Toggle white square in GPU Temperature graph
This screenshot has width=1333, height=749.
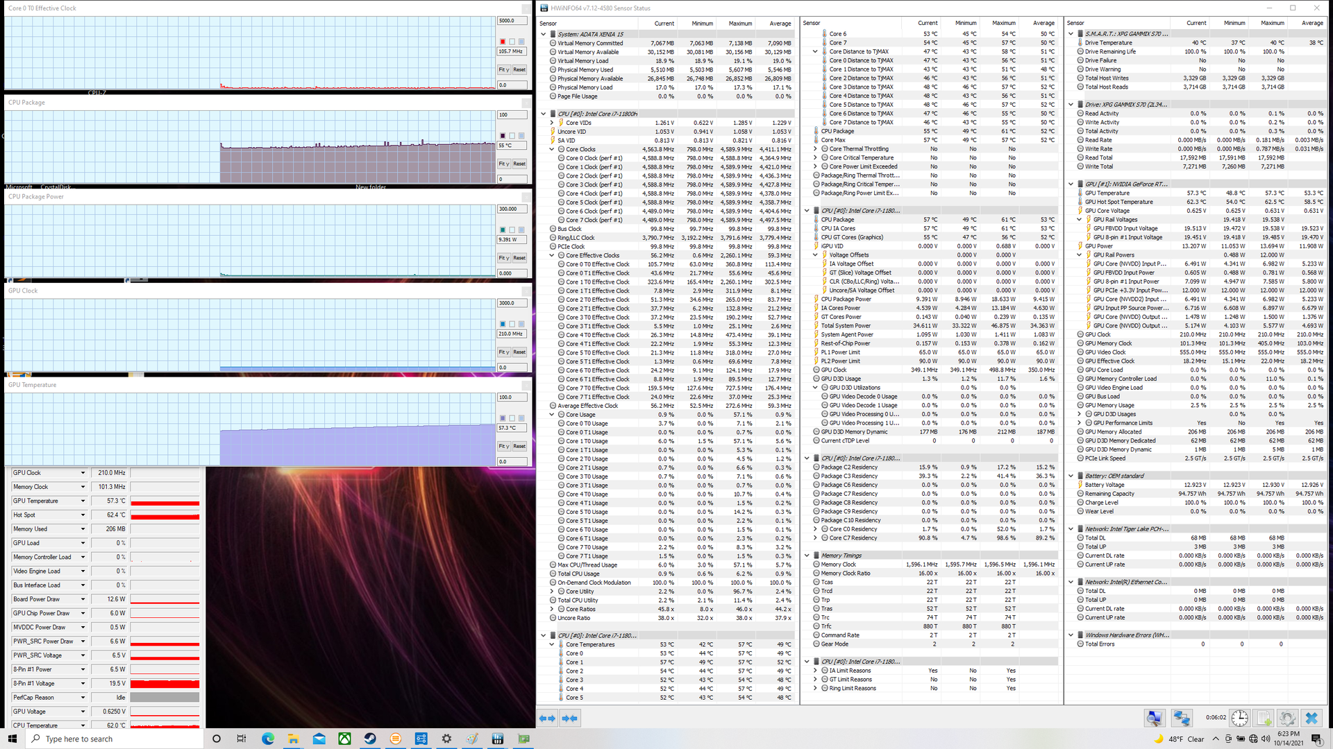512,418
